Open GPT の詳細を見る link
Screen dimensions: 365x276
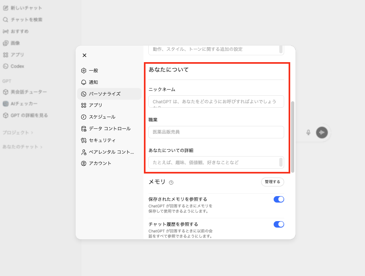point(29,115)
